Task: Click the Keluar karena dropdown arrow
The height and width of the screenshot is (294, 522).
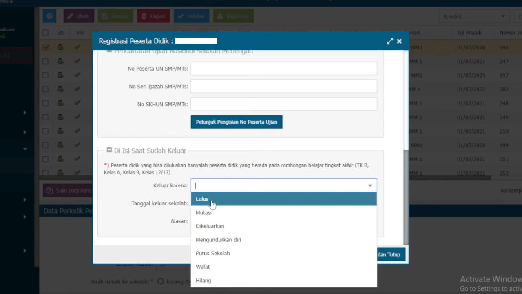Action: [370, 185]
